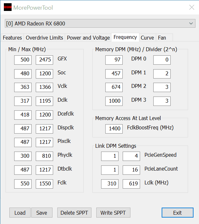Click GFX minimum field showing 500
199x224 pixels.
click(23, 60)
